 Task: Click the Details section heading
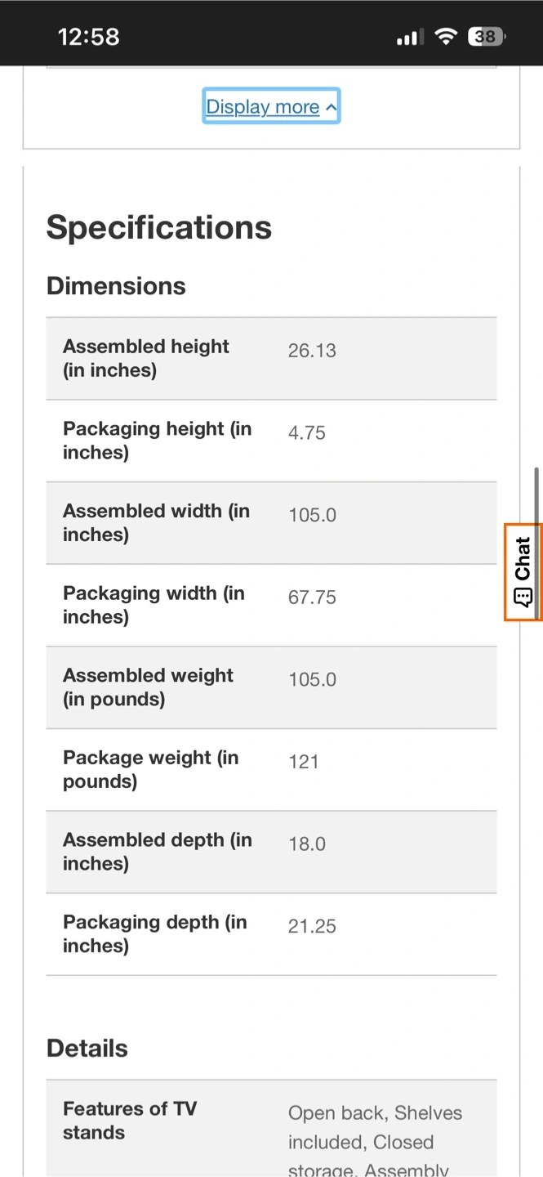coord(87,1049)
